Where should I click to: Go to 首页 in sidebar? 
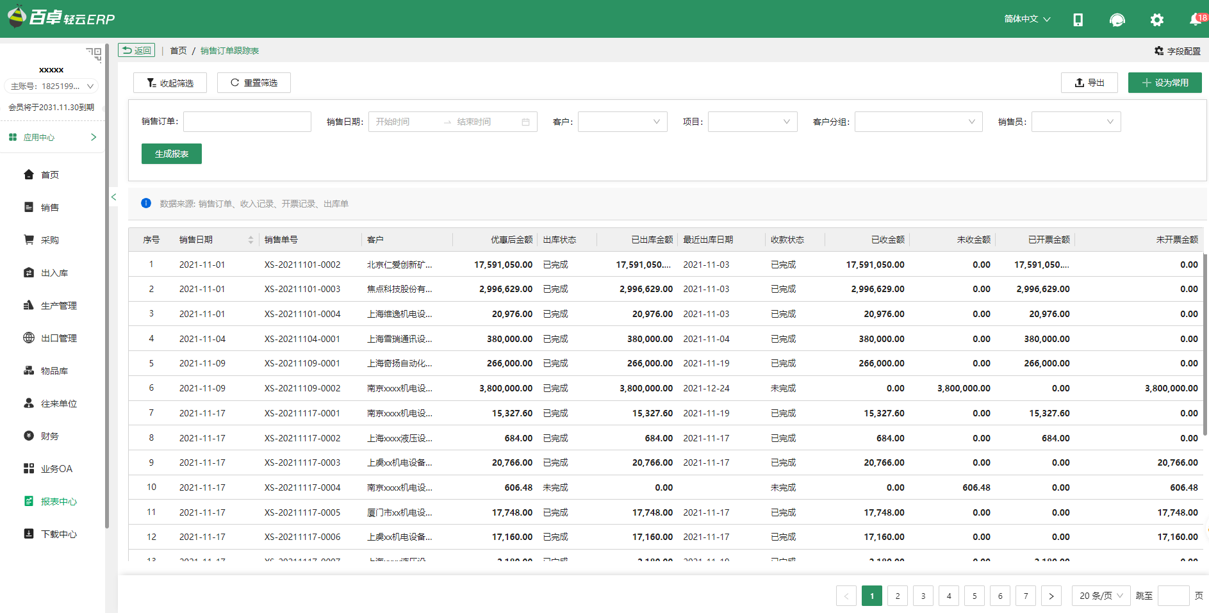pos(50,175)
